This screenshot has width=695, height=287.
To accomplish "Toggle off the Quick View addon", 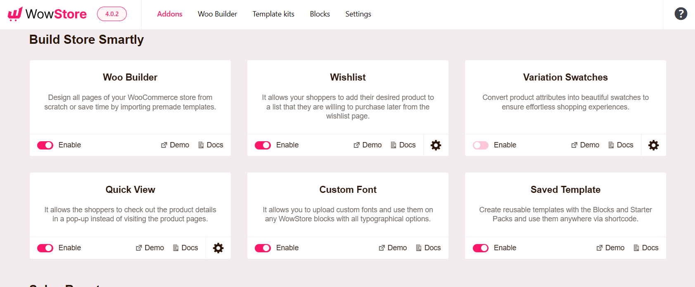I will pyautogui.click(x=45, y=248).
